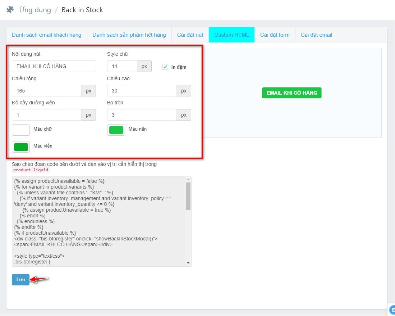Click the Sao chép đoạn code instruction text
Screen dimensions: 395x316
(x=84, y=164)
